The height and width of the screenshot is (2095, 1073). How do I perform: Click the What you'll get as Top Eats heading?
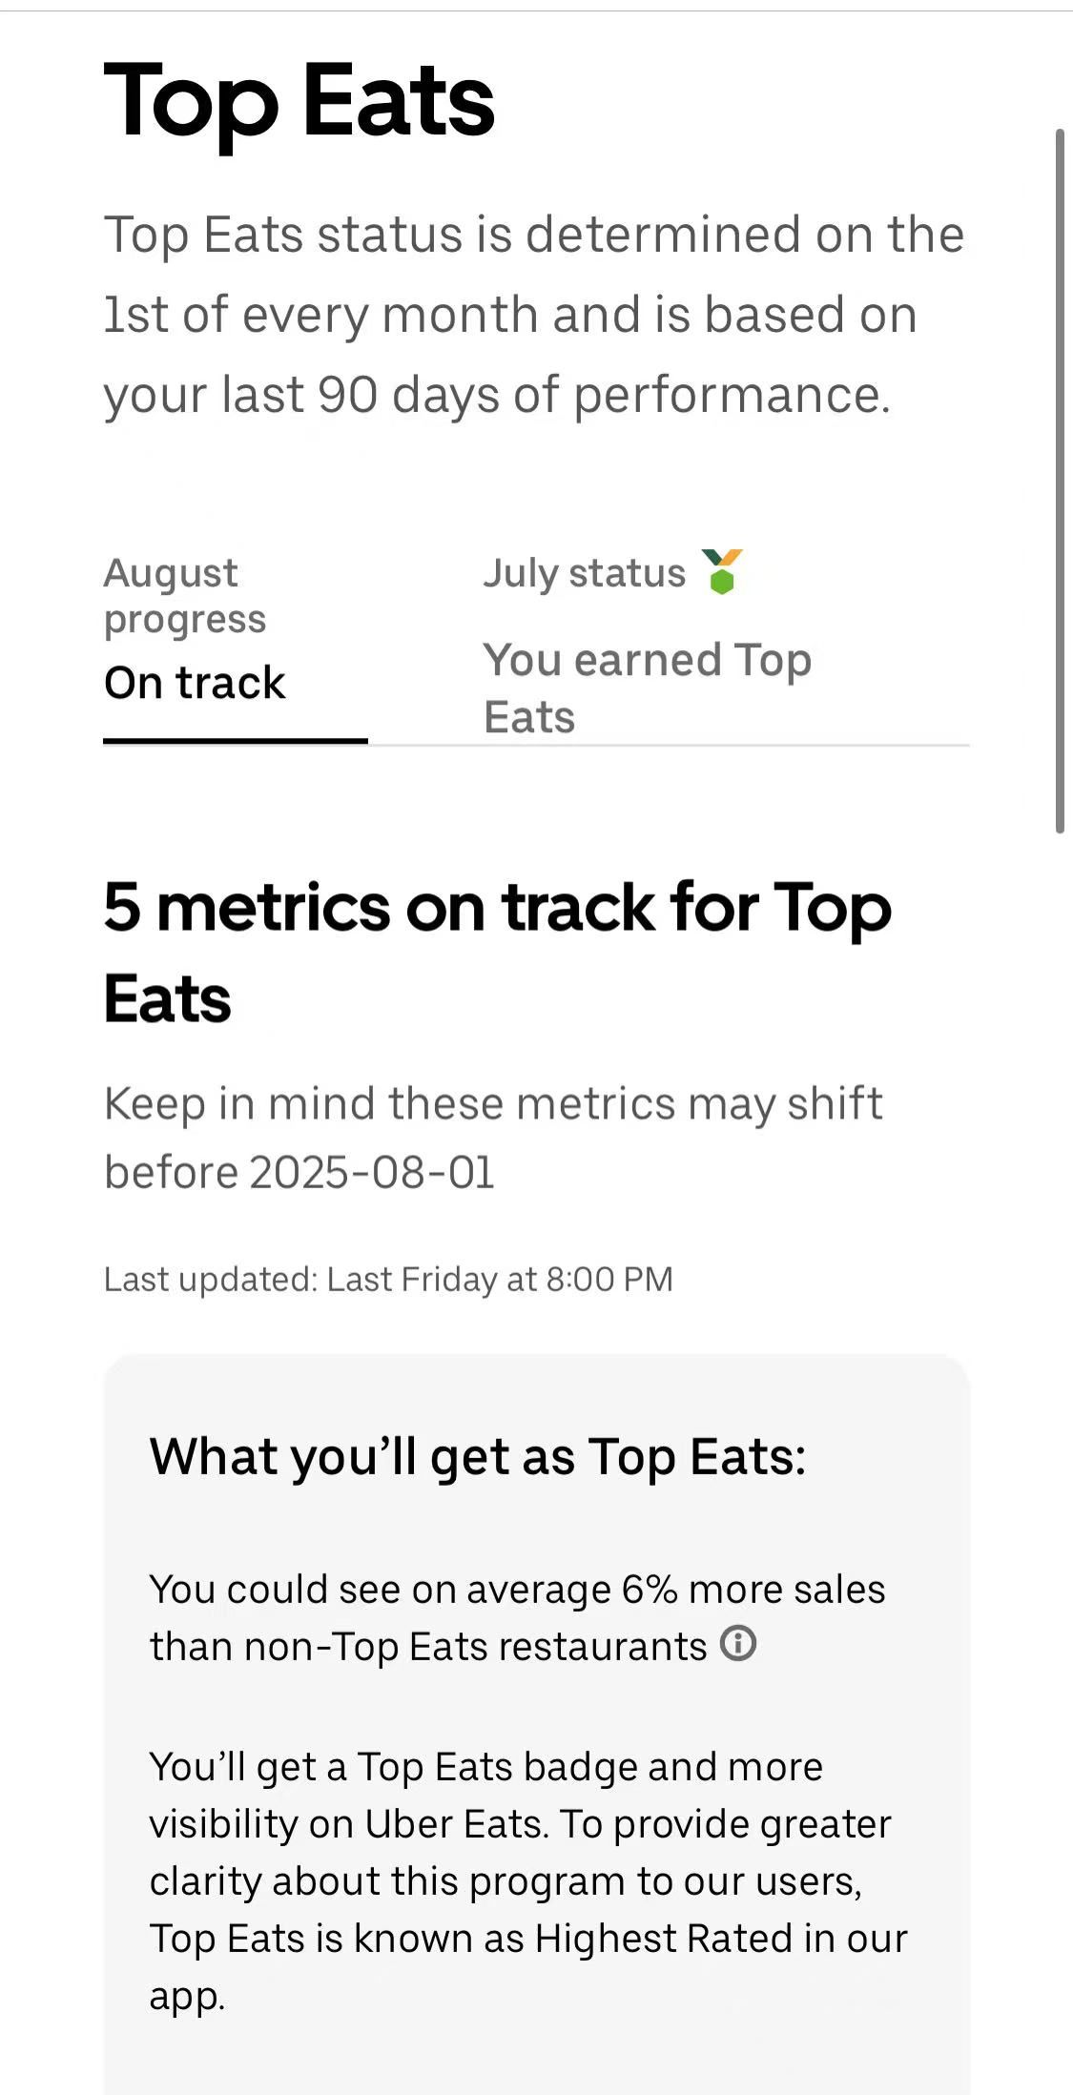pyautogui.click(x=478, y=1457)
